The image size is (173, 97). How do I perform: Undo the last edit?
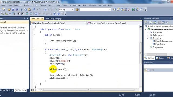point(34,9)
